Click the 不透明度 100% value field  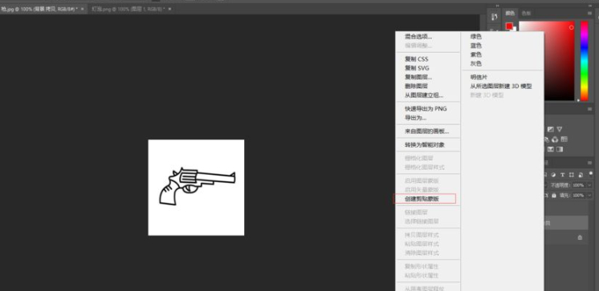pos(578,185)
